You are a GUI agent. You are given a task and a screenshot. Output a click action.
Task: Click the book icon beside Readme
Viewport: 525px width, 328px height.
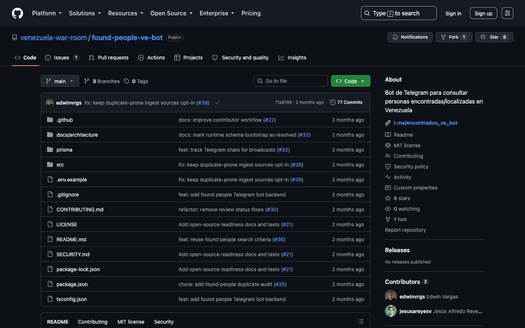point(388,135)
